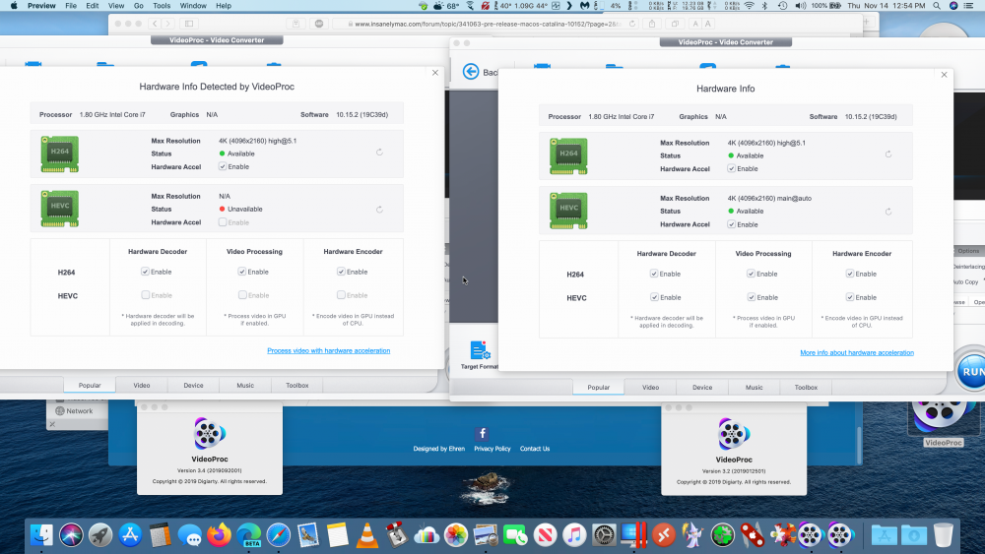The width and height of the screenshot is (985, 554).
Task: Open the Window menu in menu bar
Action: (x=193, y=6)
